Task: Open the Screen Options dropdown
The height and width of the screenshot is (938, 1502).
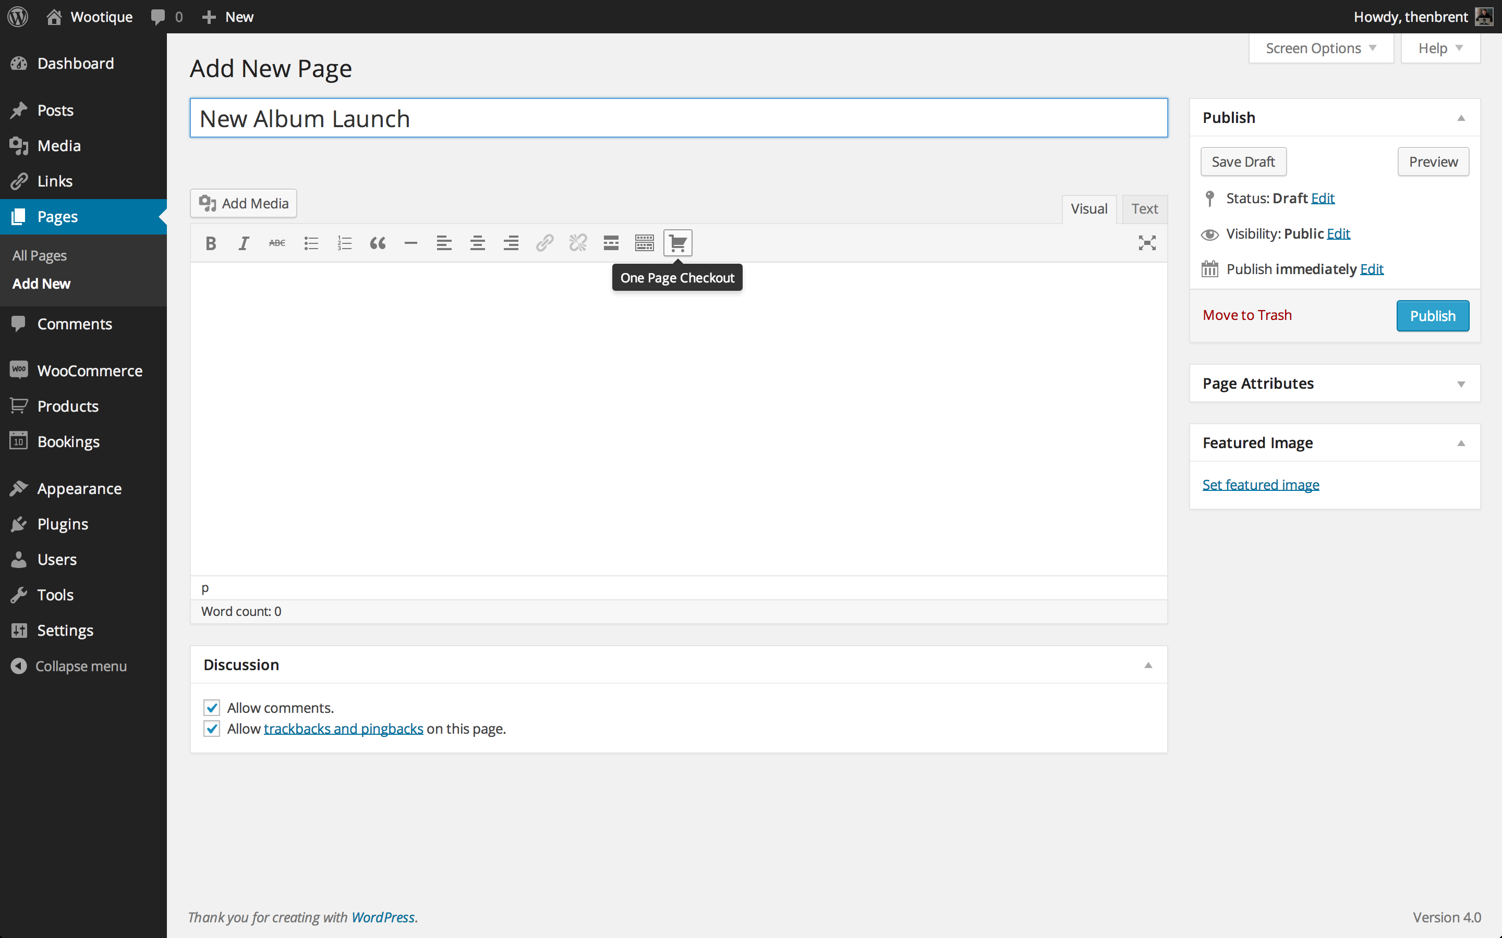Action: [x=1320, y=48]
